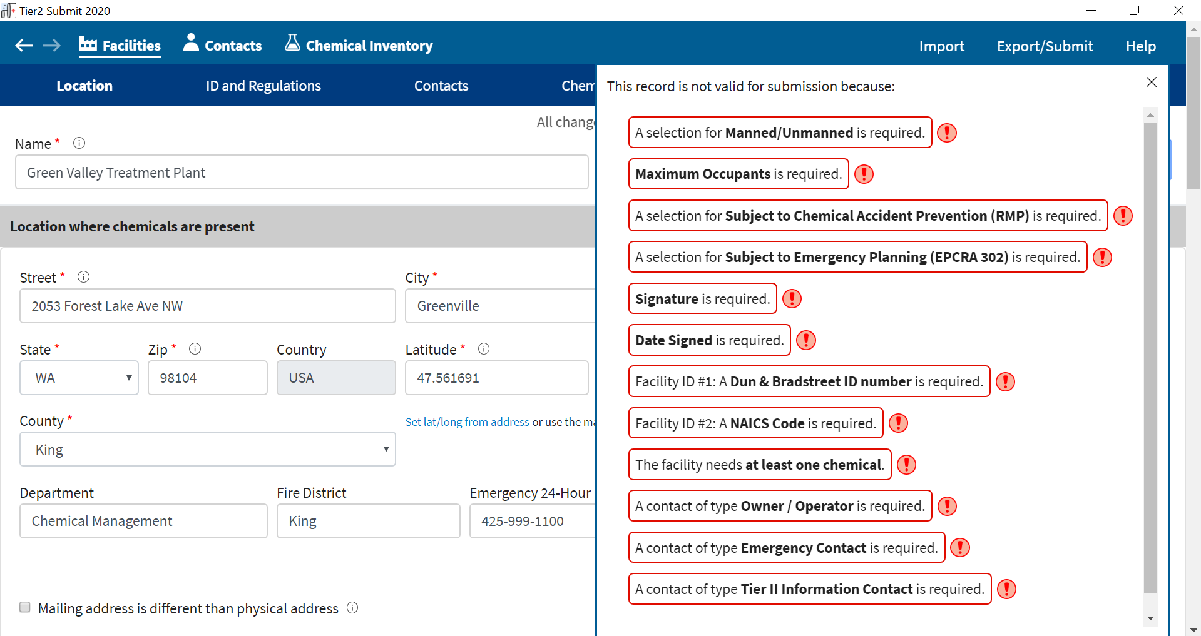Viewport: 1201px width, 636px height.
Task: Show info for the Street field
Action: pos(83,277)
